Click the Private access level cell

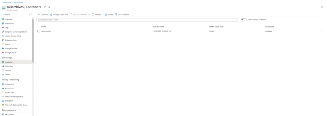[212, 31]
